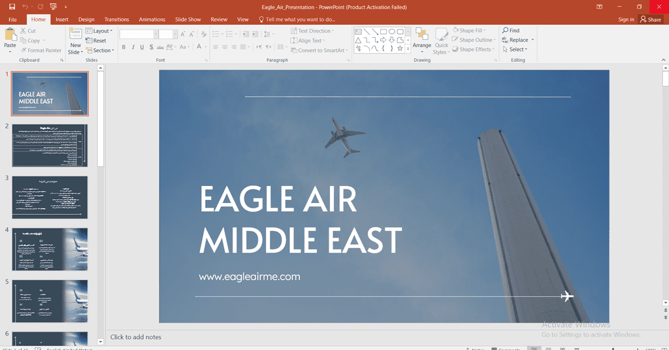
Task: Click the Center paragraph alignment icon
Action: 225,47
